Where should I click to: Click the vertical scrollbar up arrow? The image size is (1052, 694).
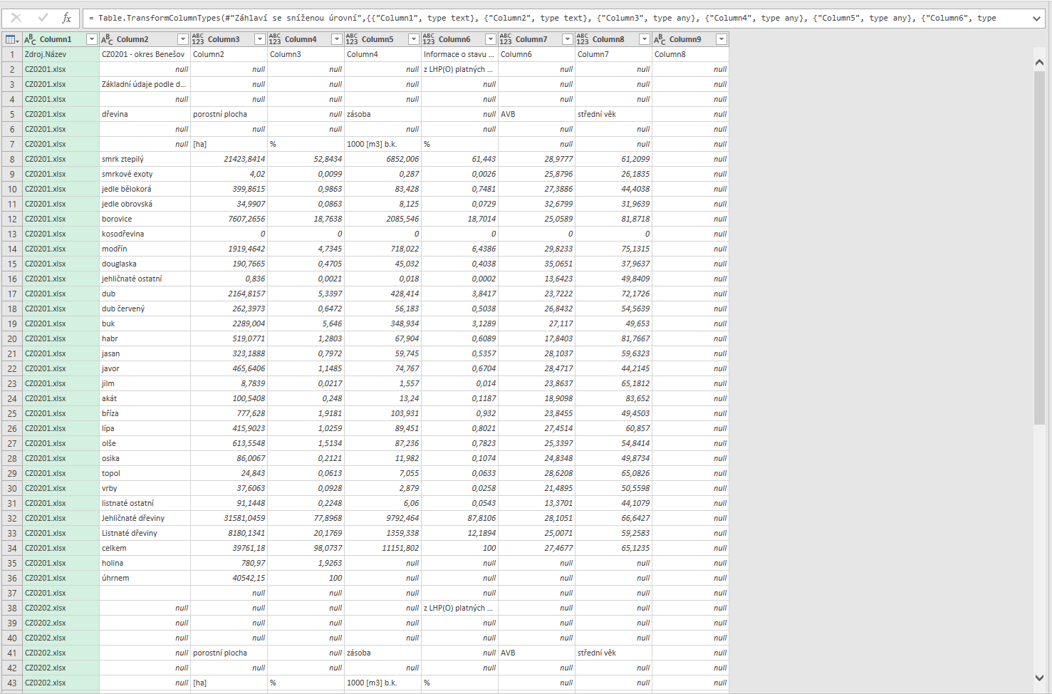1039,63
